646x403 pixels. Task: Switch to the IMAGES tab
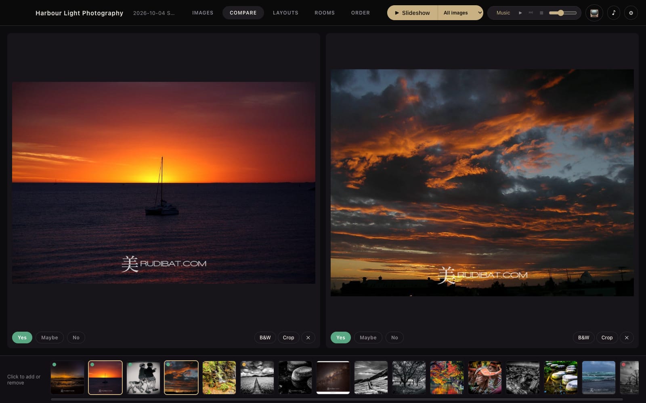(203, 13)
